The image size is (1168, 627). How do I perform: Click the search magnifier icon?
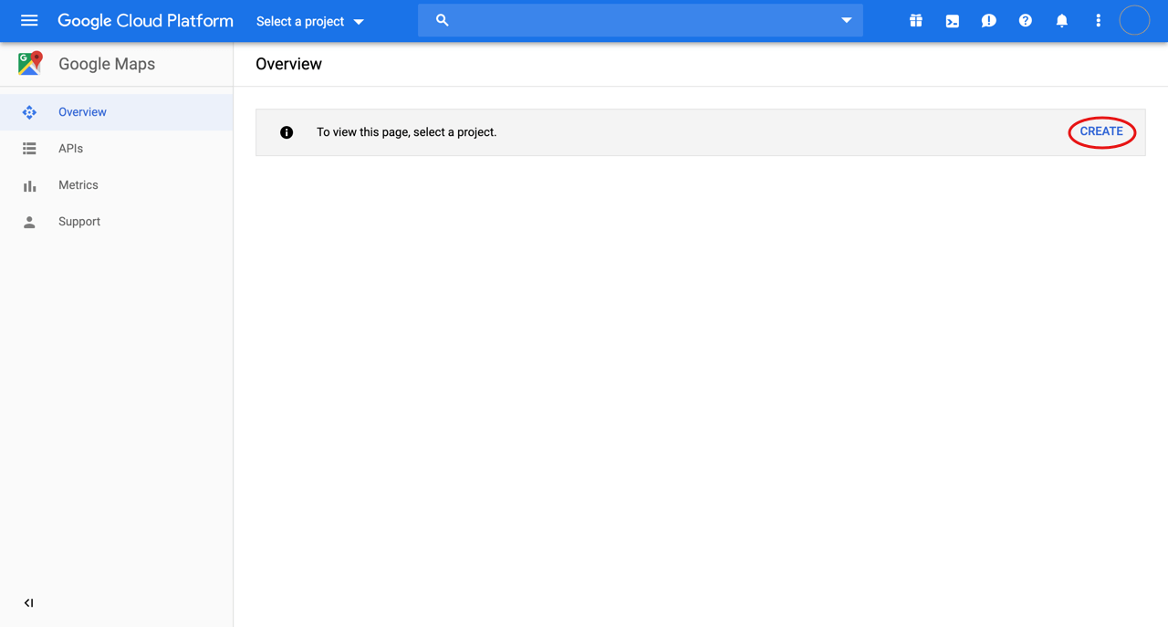point(442,19)
